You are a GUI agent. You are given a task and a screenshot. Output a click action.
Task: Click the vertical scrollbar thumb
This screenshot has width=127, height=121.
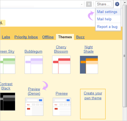coord(125,56)
